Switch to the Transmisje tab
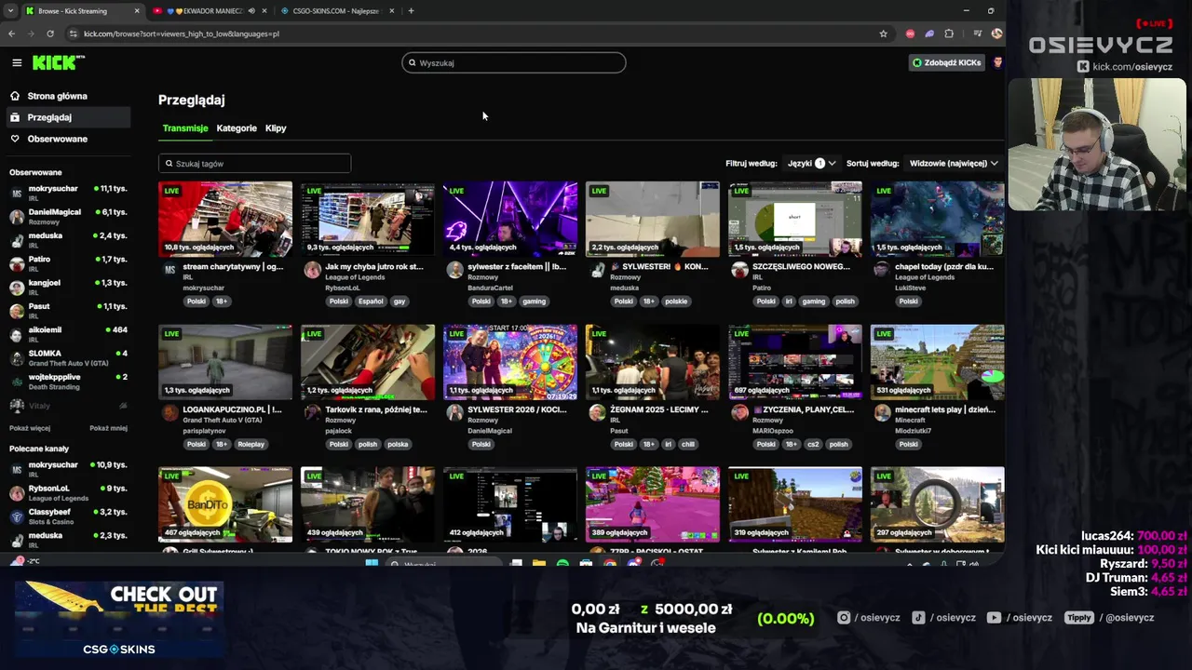The height and width of the screenshot is (670, 1192). (185, 128)
